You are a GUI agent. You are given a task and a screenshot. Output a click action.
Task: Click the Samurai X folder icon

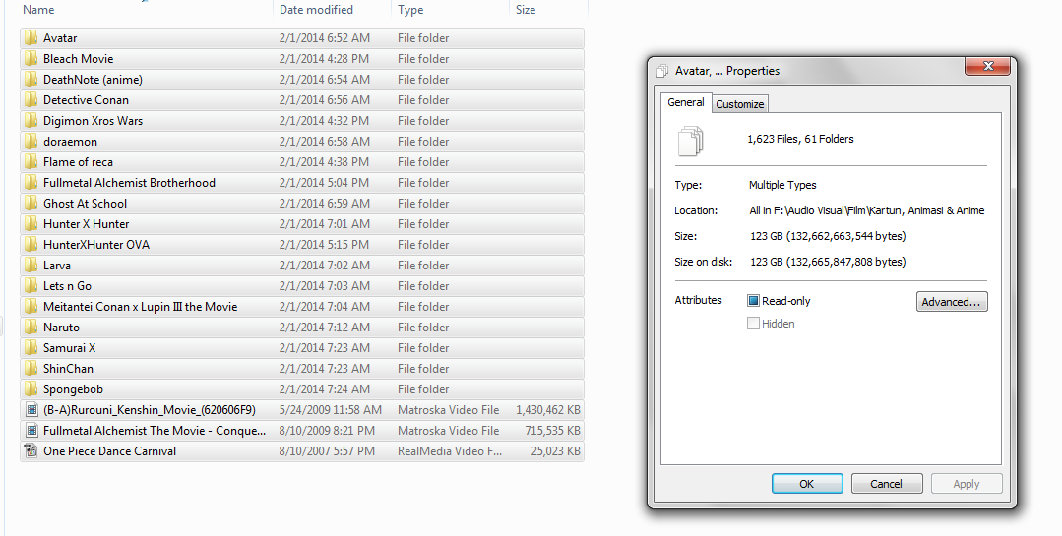tap(31, 348)
